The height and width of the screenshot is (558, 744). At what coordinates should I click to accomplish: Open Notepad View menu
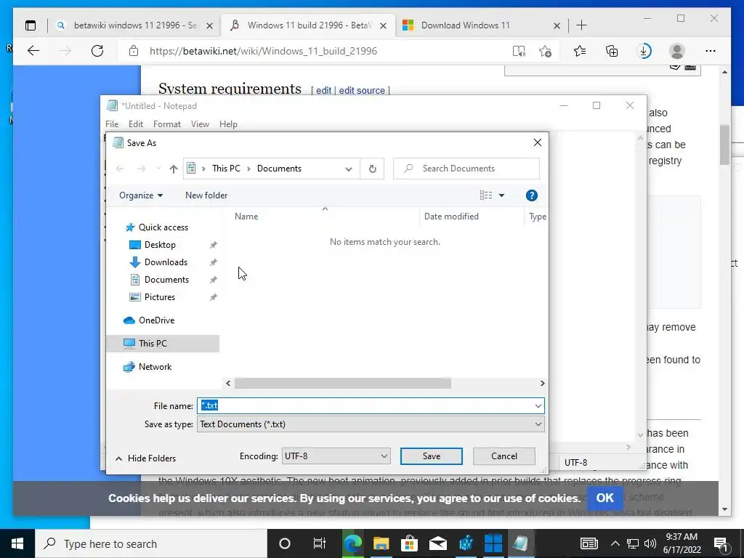tap(200, 124)
